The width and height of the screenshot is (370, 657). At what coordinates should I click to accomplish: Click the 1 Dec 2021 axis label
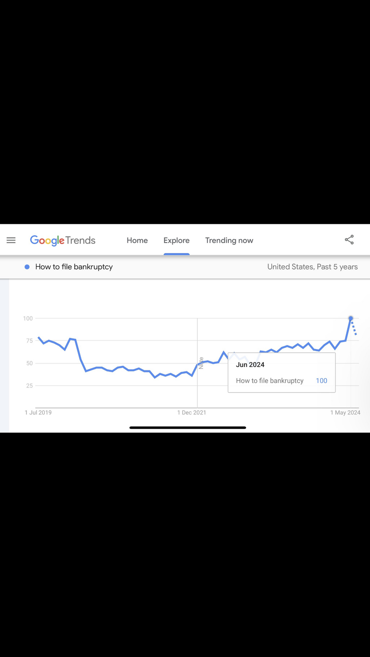pyautogui.click(x=192, y=413)
